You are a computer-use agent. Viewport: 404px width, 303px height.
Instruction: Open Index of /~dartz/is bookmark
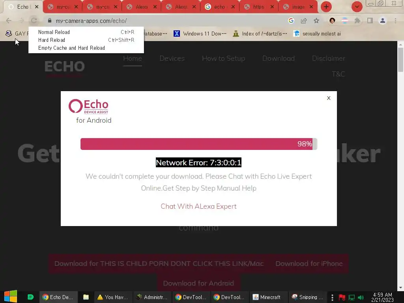[x=260, y=34]
